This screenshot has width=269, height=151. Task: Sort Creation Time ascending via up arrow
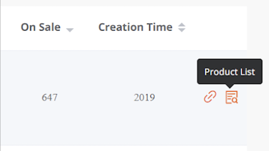(182, 25)
